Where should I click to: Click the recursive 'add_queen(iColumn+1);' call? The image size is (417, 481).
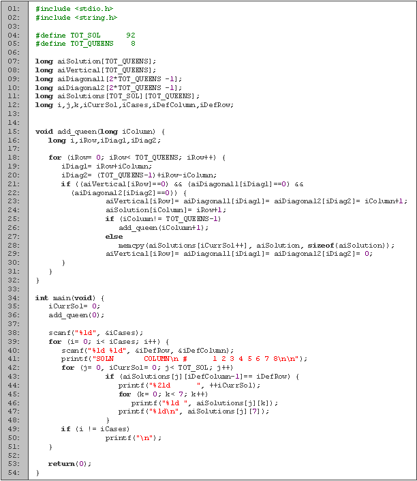[164, 228]
